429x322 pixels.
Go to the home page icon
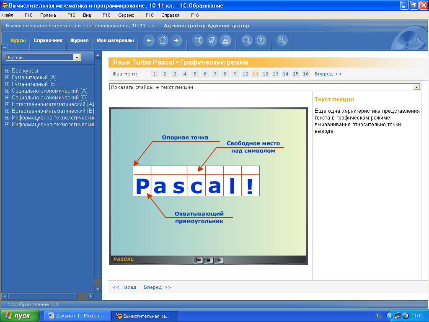point(163,41)
